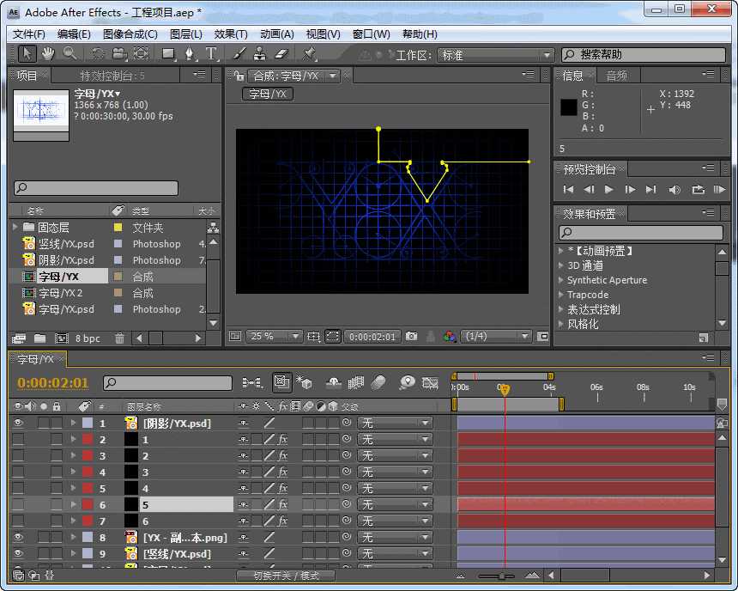Hide layer 8 YX png eye toggle
Screen dimensions: 738x591
pos(18,537)
